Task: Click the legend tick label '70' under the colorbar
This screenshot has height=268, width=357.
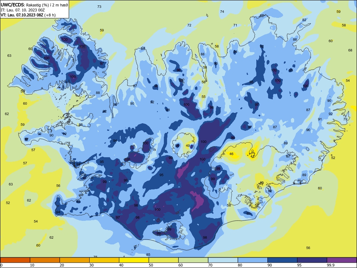Action: (210, 265)
